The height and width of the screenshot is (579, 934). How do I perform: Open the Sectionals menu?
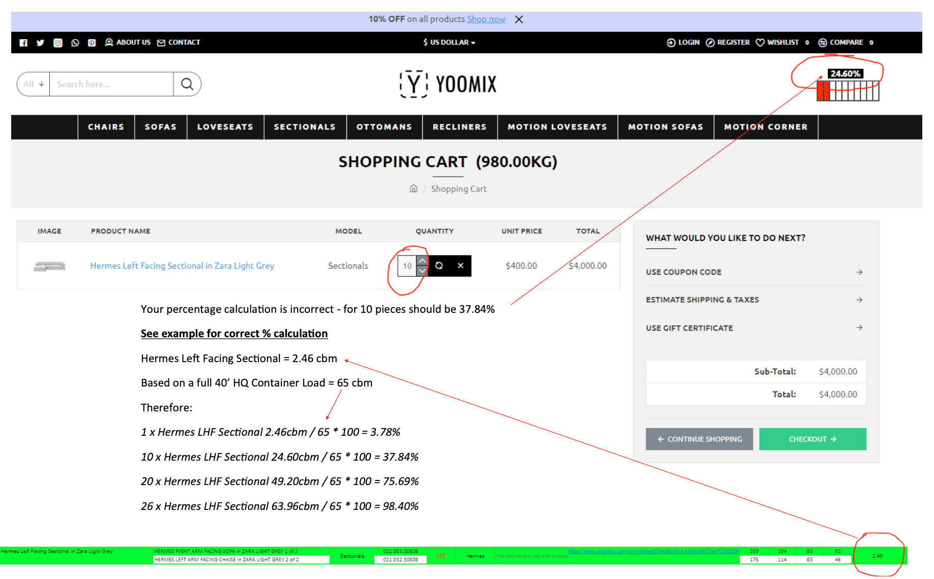(x=305, y=127)
